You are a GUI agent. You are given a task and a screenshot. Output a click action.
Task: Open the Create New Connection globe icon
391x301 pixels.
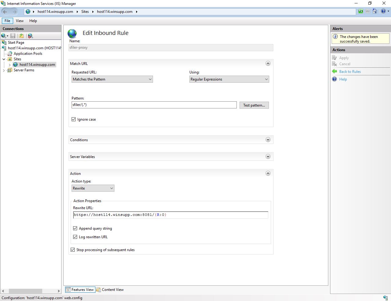coord(4,36)
